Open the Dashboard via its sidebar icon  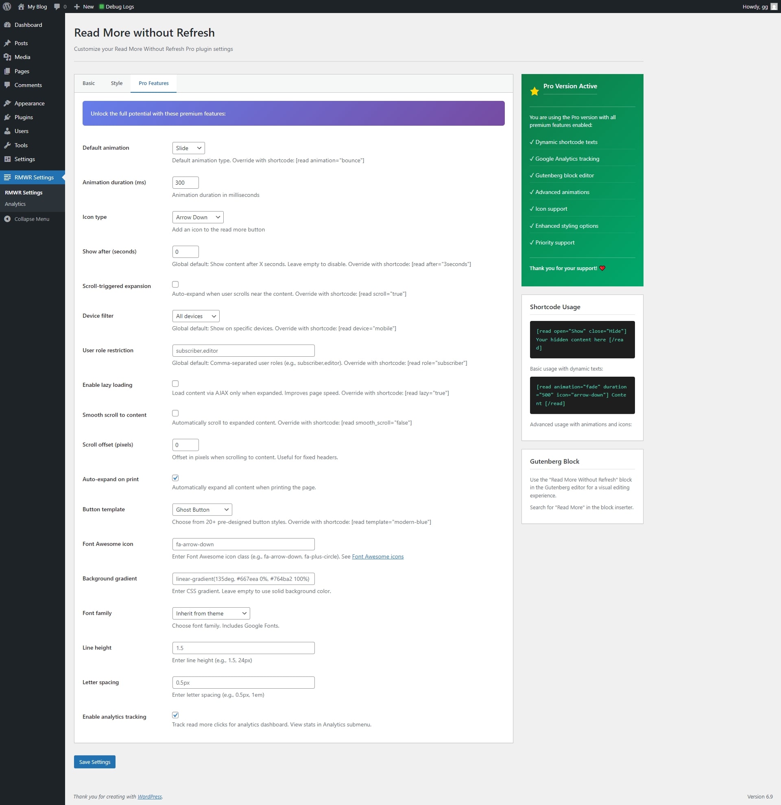(x=8, y=25)
